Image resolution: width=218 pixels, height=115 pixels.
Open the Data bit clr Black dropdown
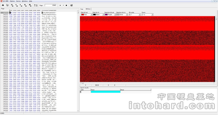point(98,14)
